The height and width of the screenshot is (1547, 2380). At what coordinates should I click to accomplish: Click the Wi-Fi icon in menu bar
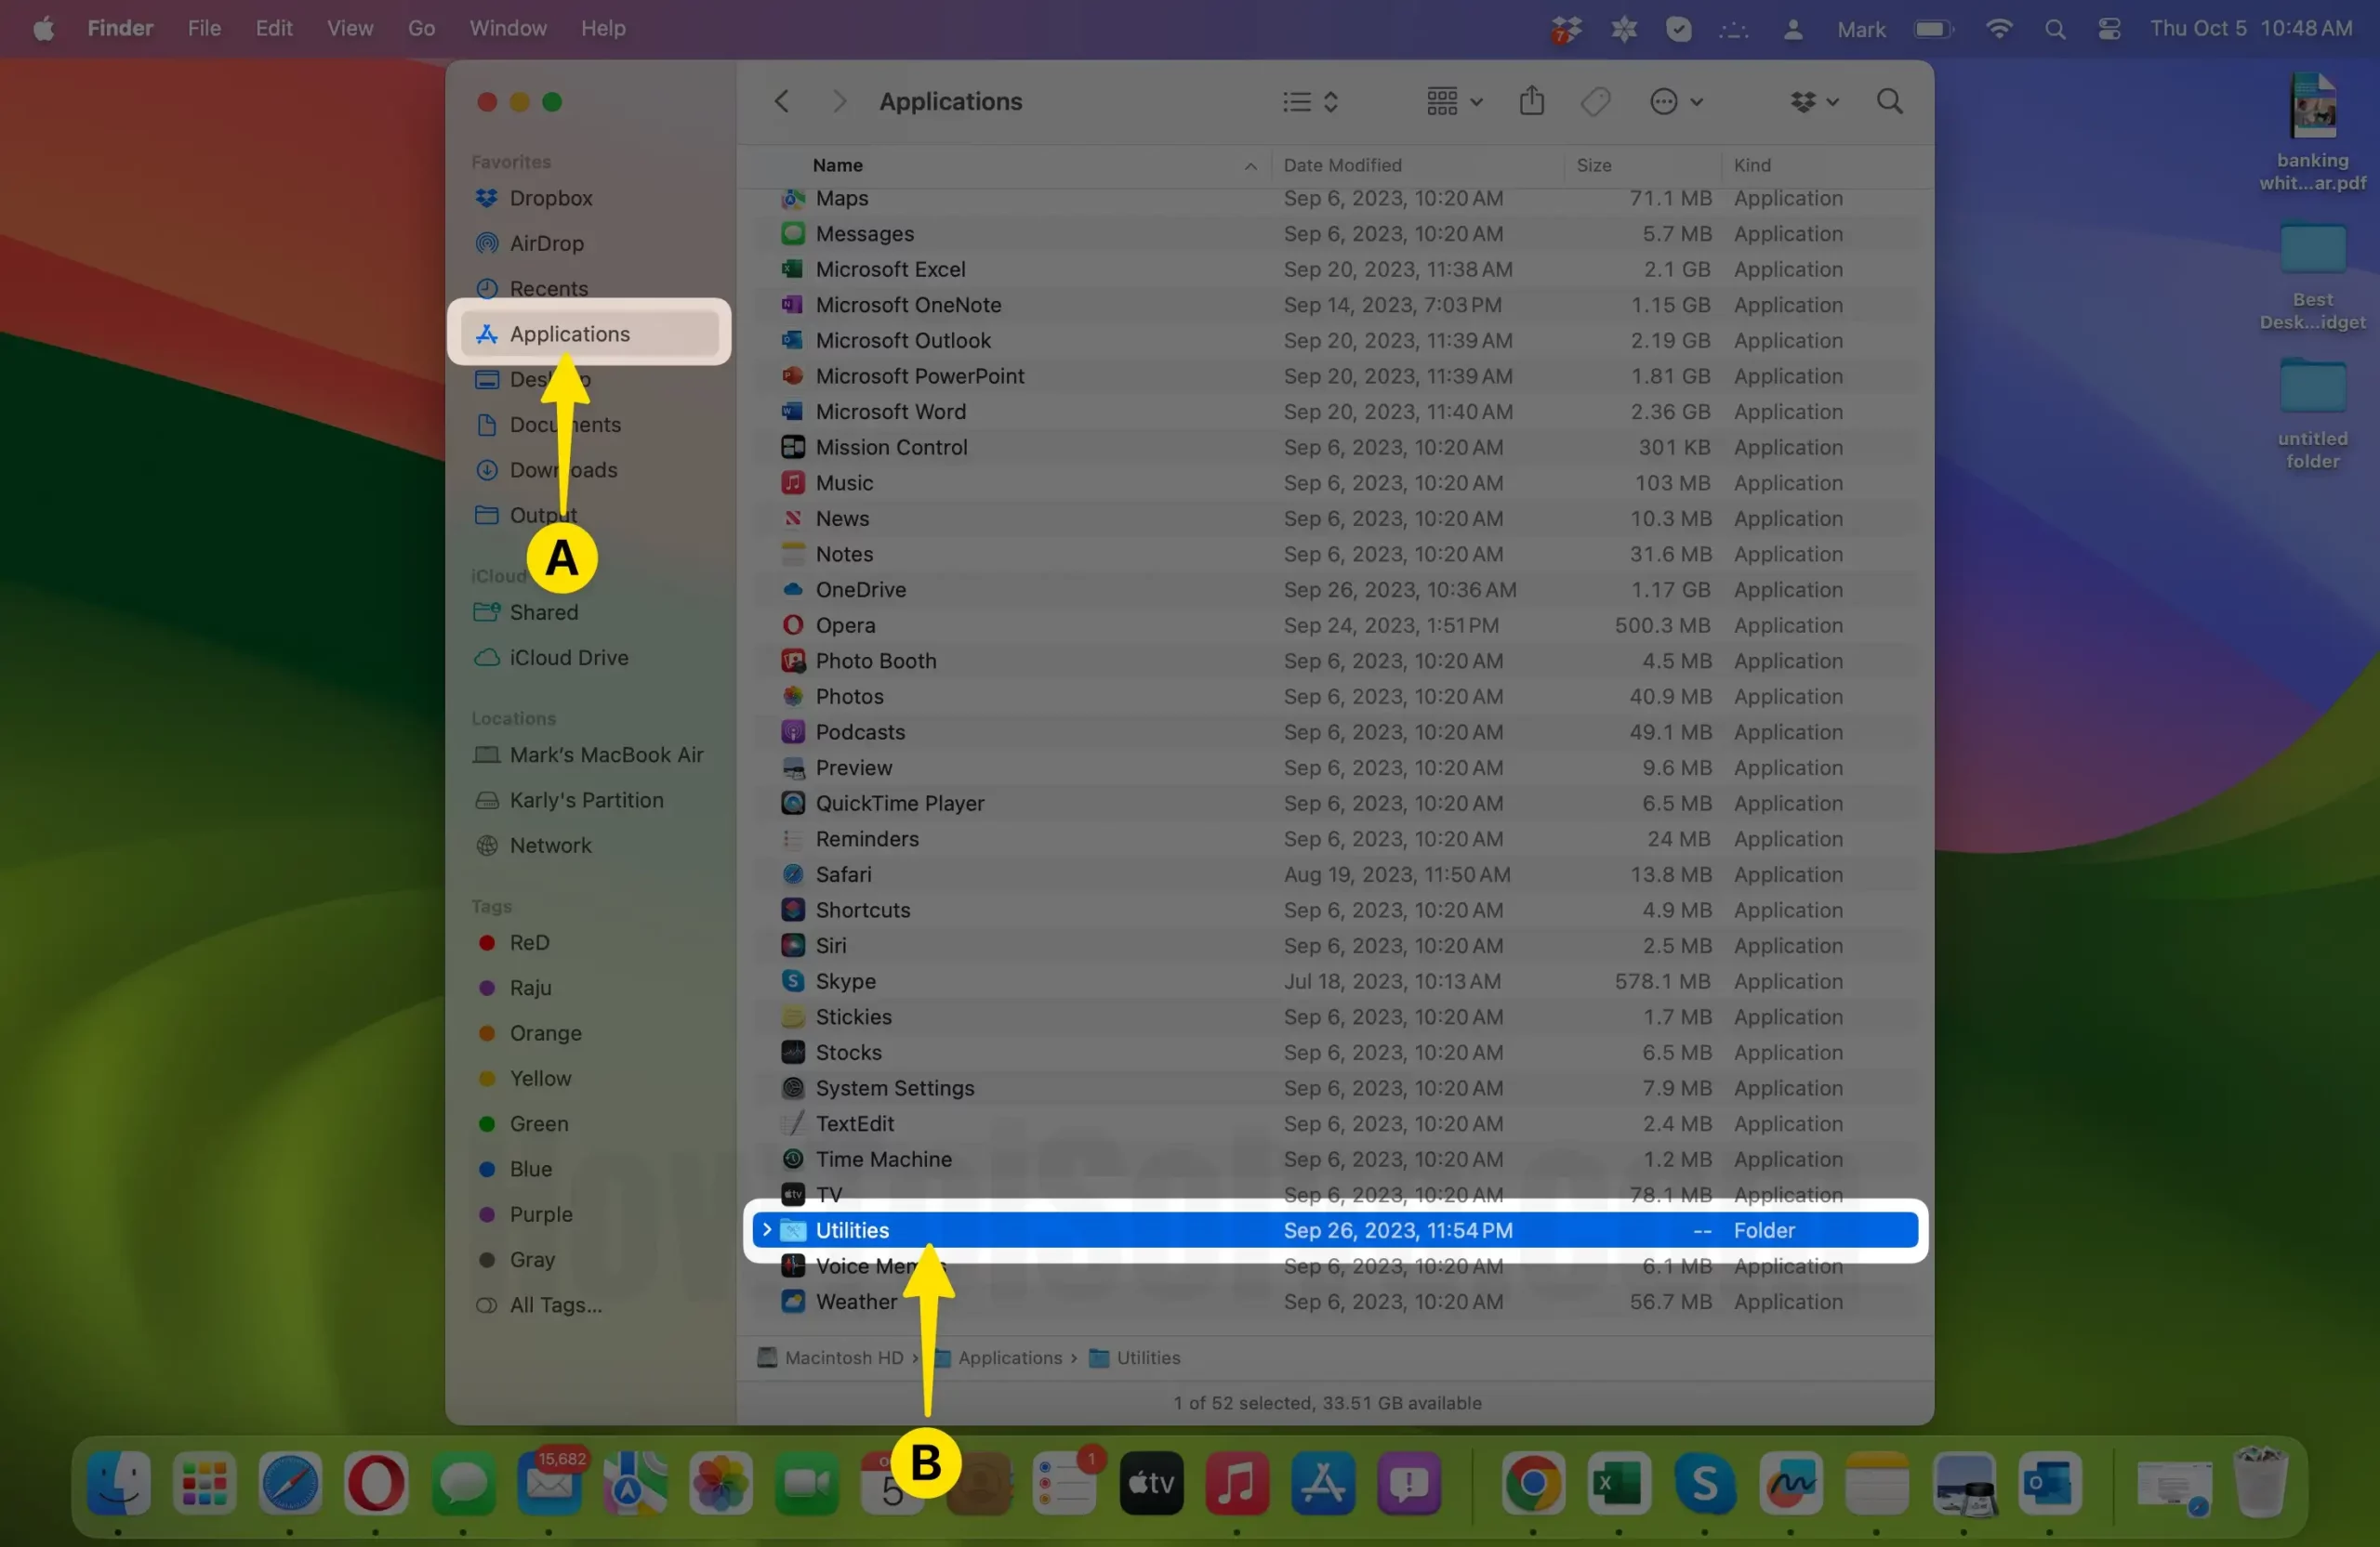pos(1998,28)
